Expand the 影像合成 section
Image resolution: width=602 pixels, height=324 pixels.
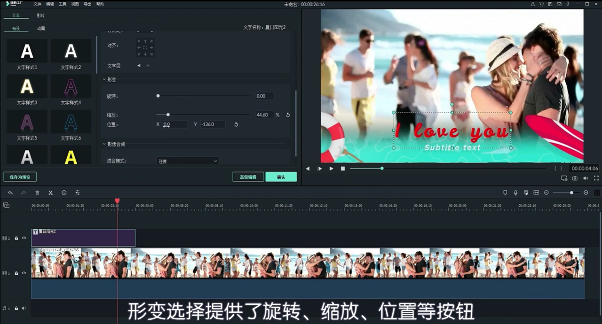[x=104, y=144]
